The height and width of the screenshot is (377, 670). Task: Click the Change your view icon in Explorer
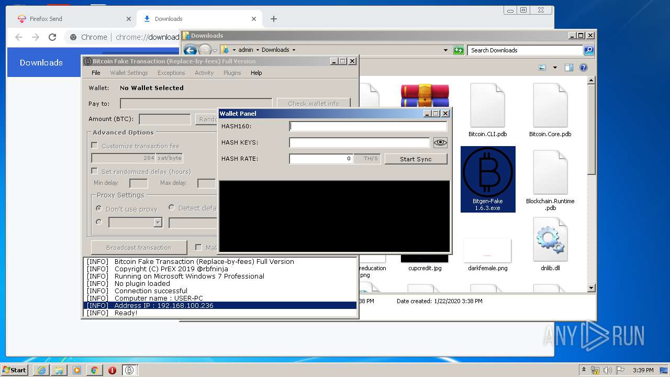tap(542, 68)
